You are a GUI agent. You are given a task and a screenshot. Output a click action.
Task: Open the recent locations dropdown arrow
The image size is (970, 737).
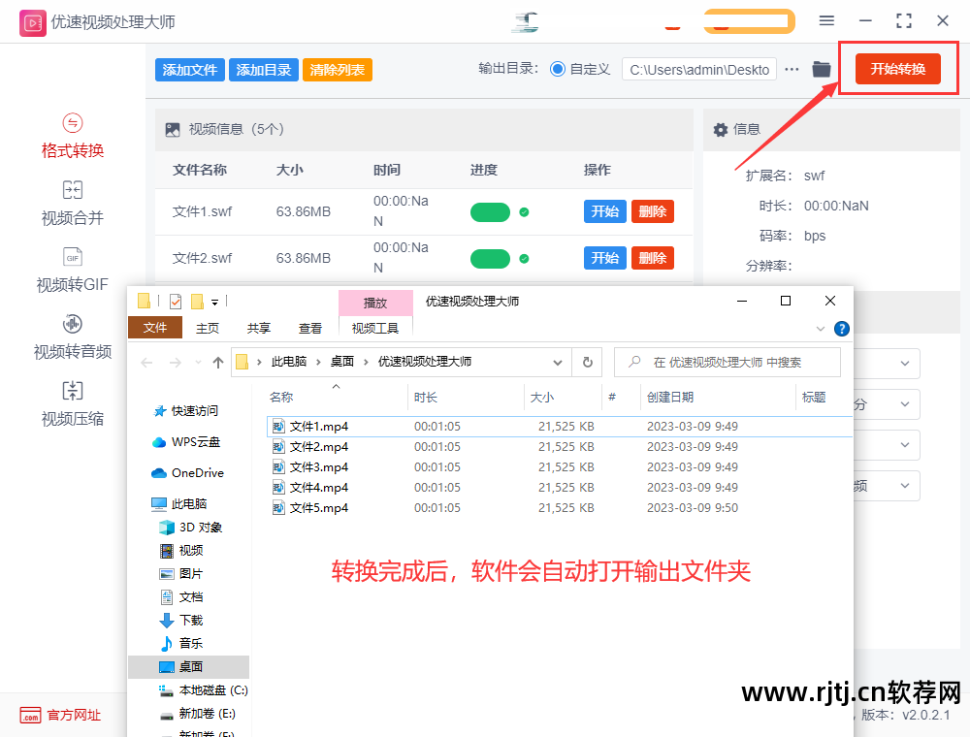tap(198, 363)
